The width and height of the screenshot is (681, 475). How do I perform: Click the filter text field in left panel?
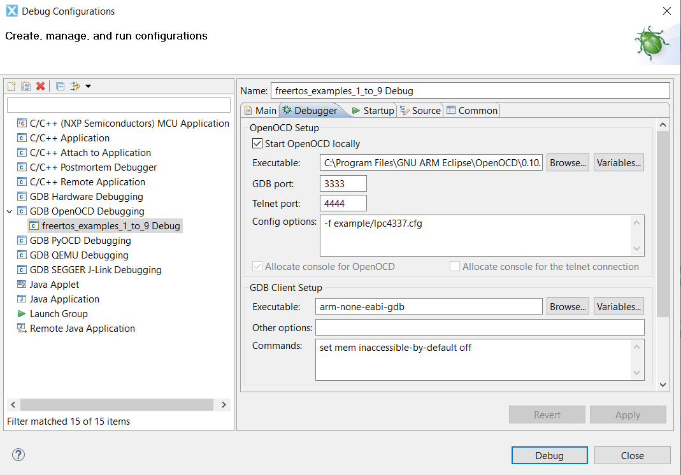coord(118,105)
